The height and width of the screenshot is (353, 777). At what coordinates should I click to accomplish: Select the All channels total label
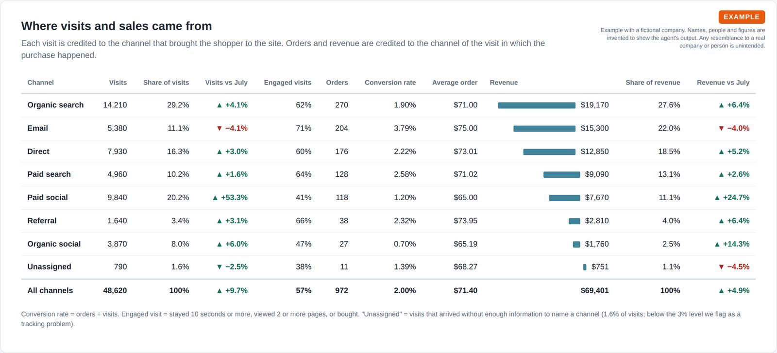pyautogui.click(x=50, y=290)
